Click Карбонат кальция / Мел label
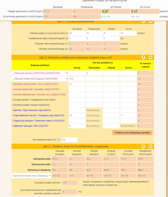168x197 pixels. (30, 126)
